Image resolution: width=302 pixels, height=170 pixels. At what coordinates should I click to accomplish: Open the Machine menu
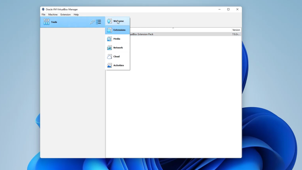click(x=53, y=14)
